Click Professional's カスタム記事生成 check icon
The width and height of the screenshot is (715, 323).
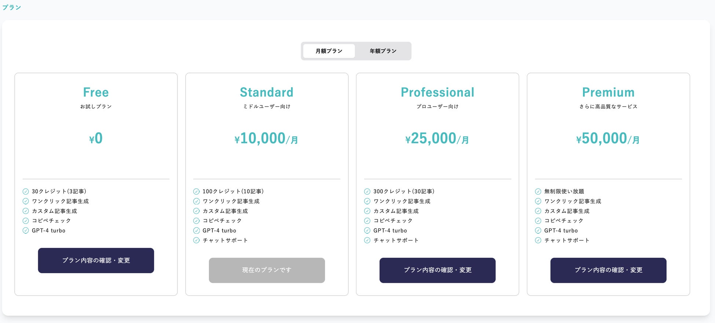367,211
